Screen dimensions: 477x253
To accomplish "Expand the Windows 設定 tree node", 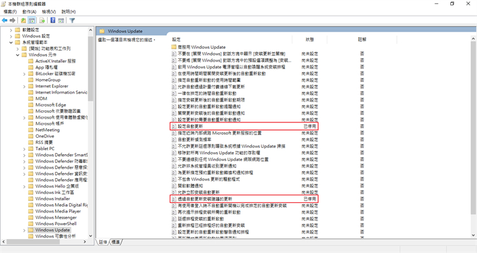I will tap(11, 36).
